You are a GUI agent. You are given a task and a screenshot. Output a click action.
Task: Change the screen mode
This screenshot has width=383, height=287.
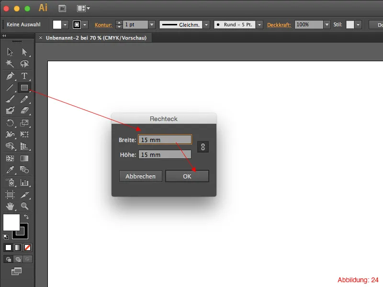(16, 271)
